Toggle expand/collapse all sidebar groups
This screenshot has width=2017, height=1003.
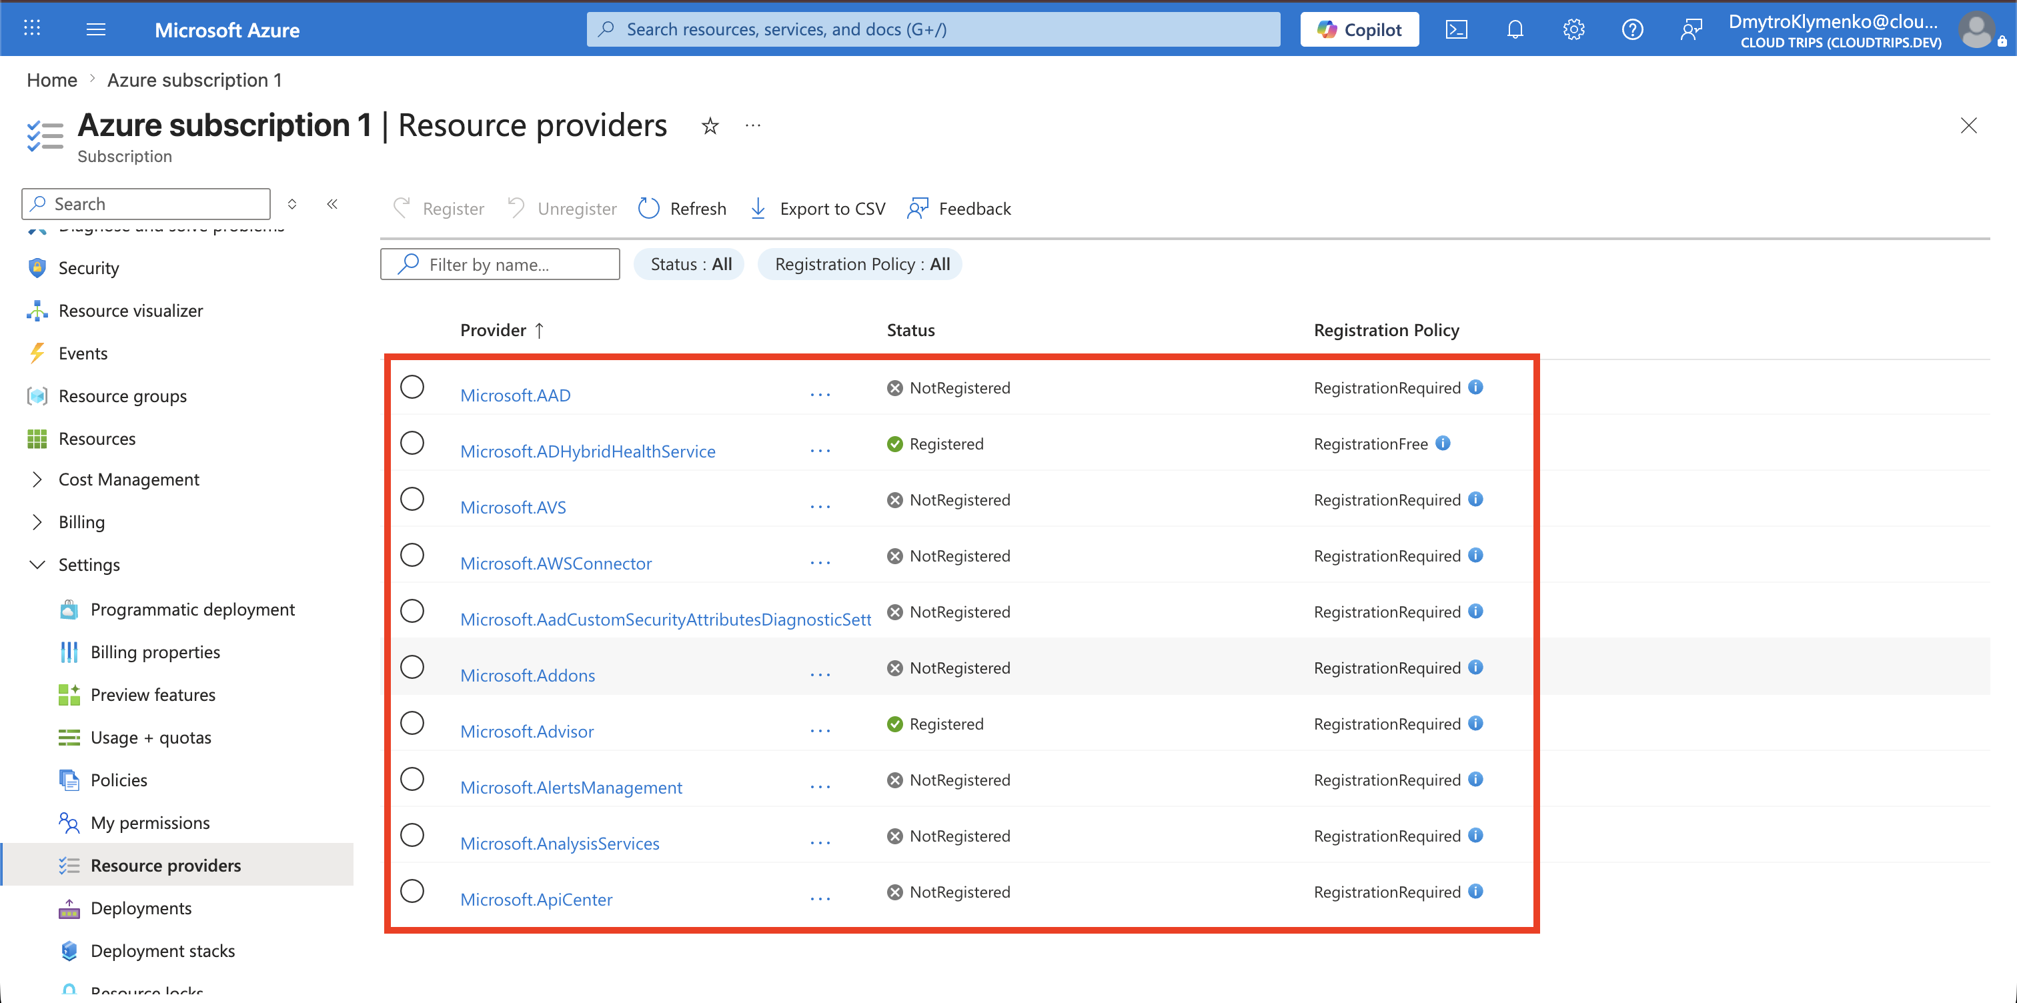[292, 204]
